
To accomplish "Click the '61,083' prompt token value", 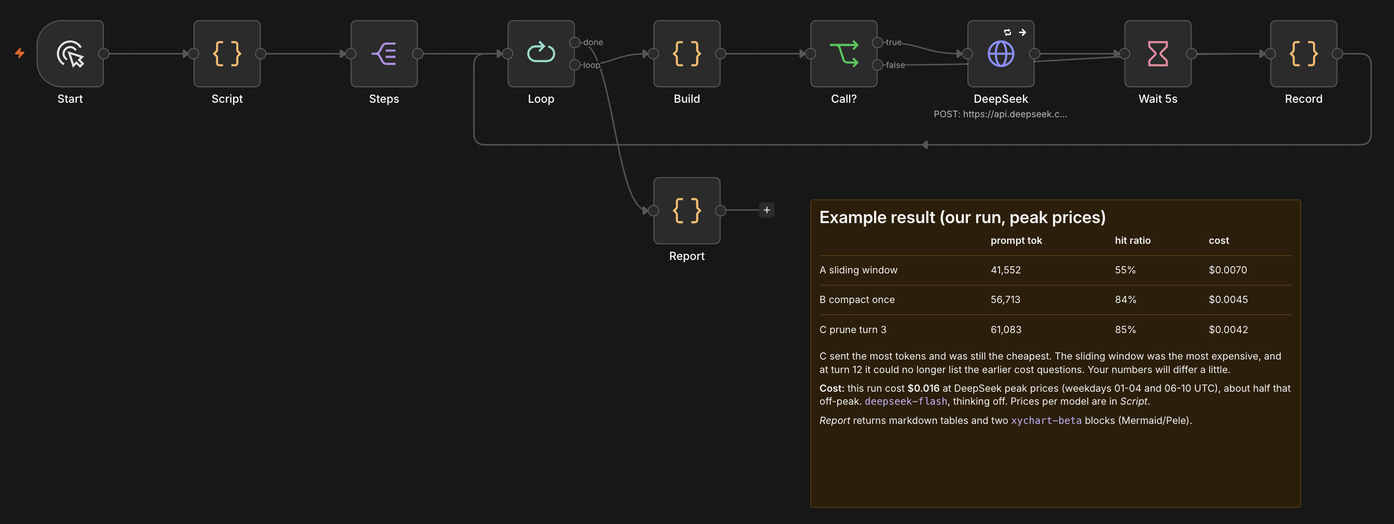I will tap(1006, 329).
